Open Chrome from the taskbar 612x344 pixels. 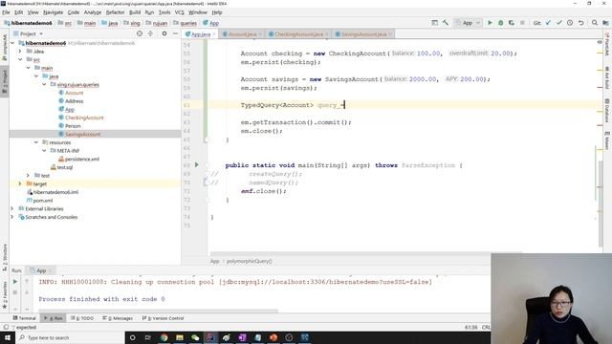point(164,337)
